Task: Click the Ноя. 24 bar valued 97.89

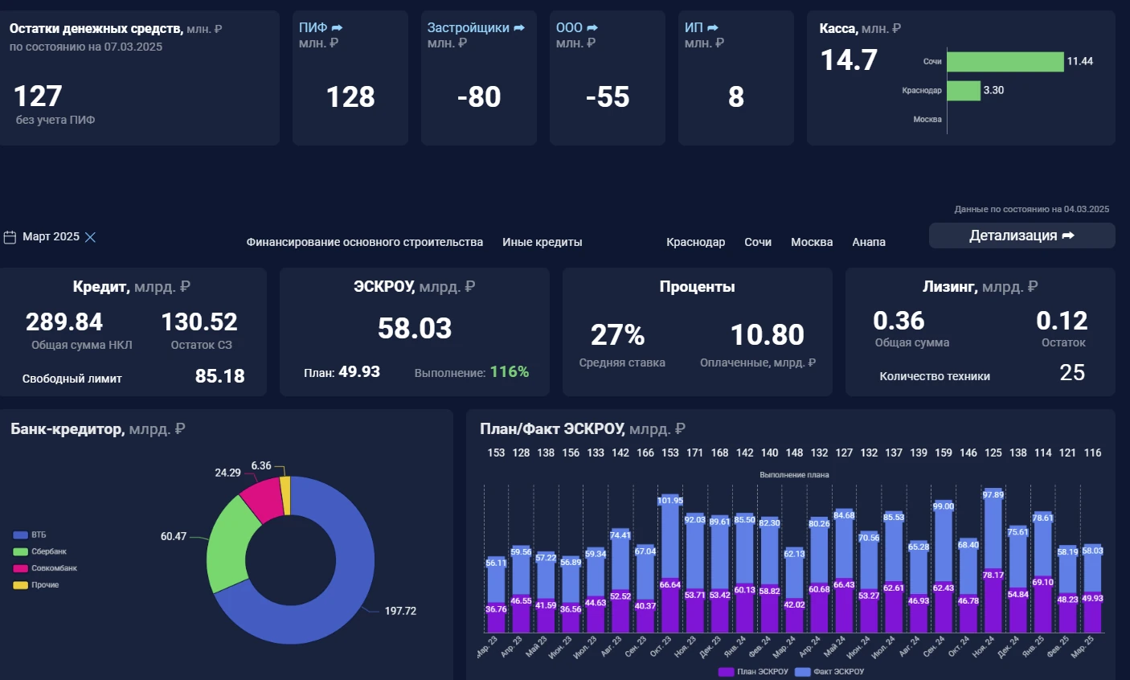Action: 993,527
